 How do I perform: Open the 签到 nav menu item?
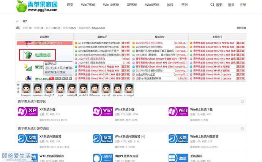point(184,5)
